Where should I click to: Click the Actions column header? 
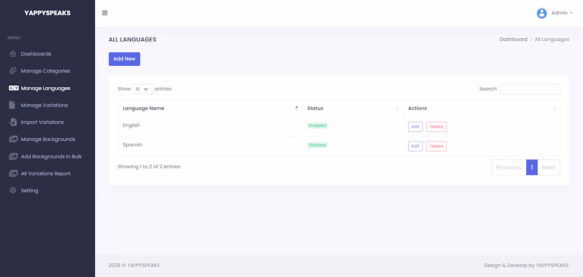(x=482, y=109)
